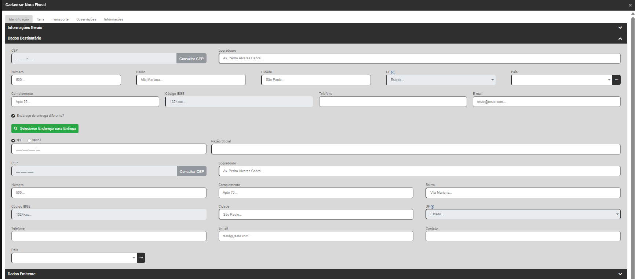Click the ellipsis button beside bottom País field
Image resolution: width=635 pixels, height=279 pixels.
pyautogui.click(x=141, y=258)
